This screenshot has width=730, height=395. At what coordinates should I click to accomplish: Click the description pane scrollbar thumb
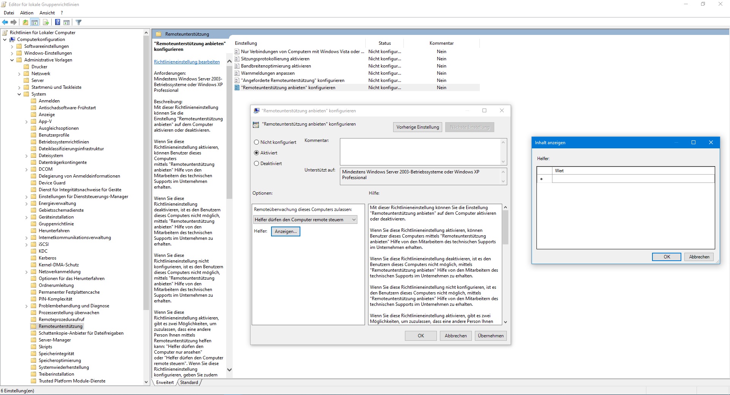[x=229, y=133]
